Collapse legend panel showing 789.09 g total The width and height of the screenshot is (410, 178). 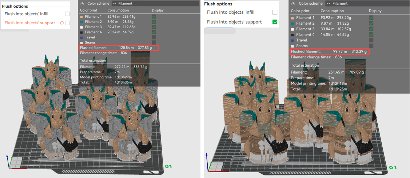point(293,4)
